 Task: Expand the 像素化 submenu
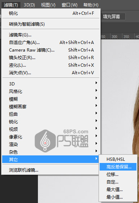point(51,137)
